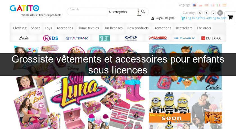Select the US flag language icon
236x129 pixels.
pos(194,5)
